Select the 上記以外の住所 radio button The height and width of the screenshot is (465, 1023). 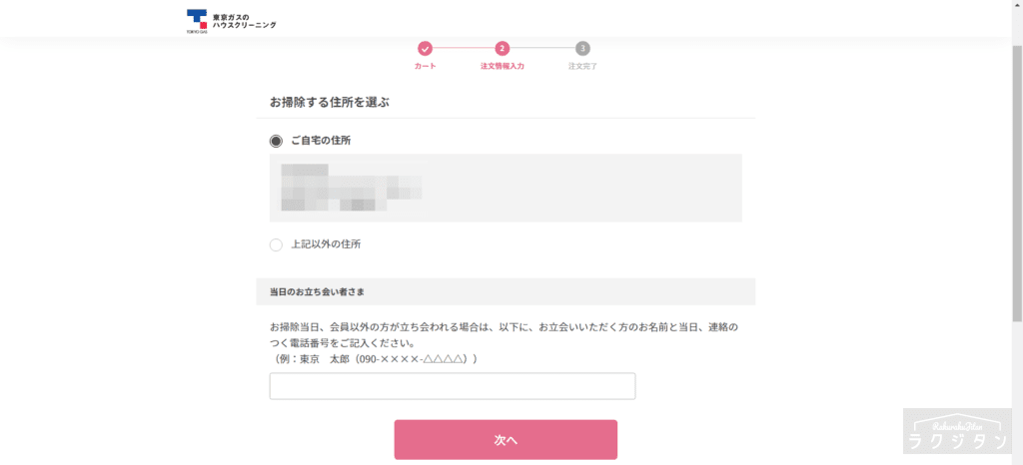[276, 245]
